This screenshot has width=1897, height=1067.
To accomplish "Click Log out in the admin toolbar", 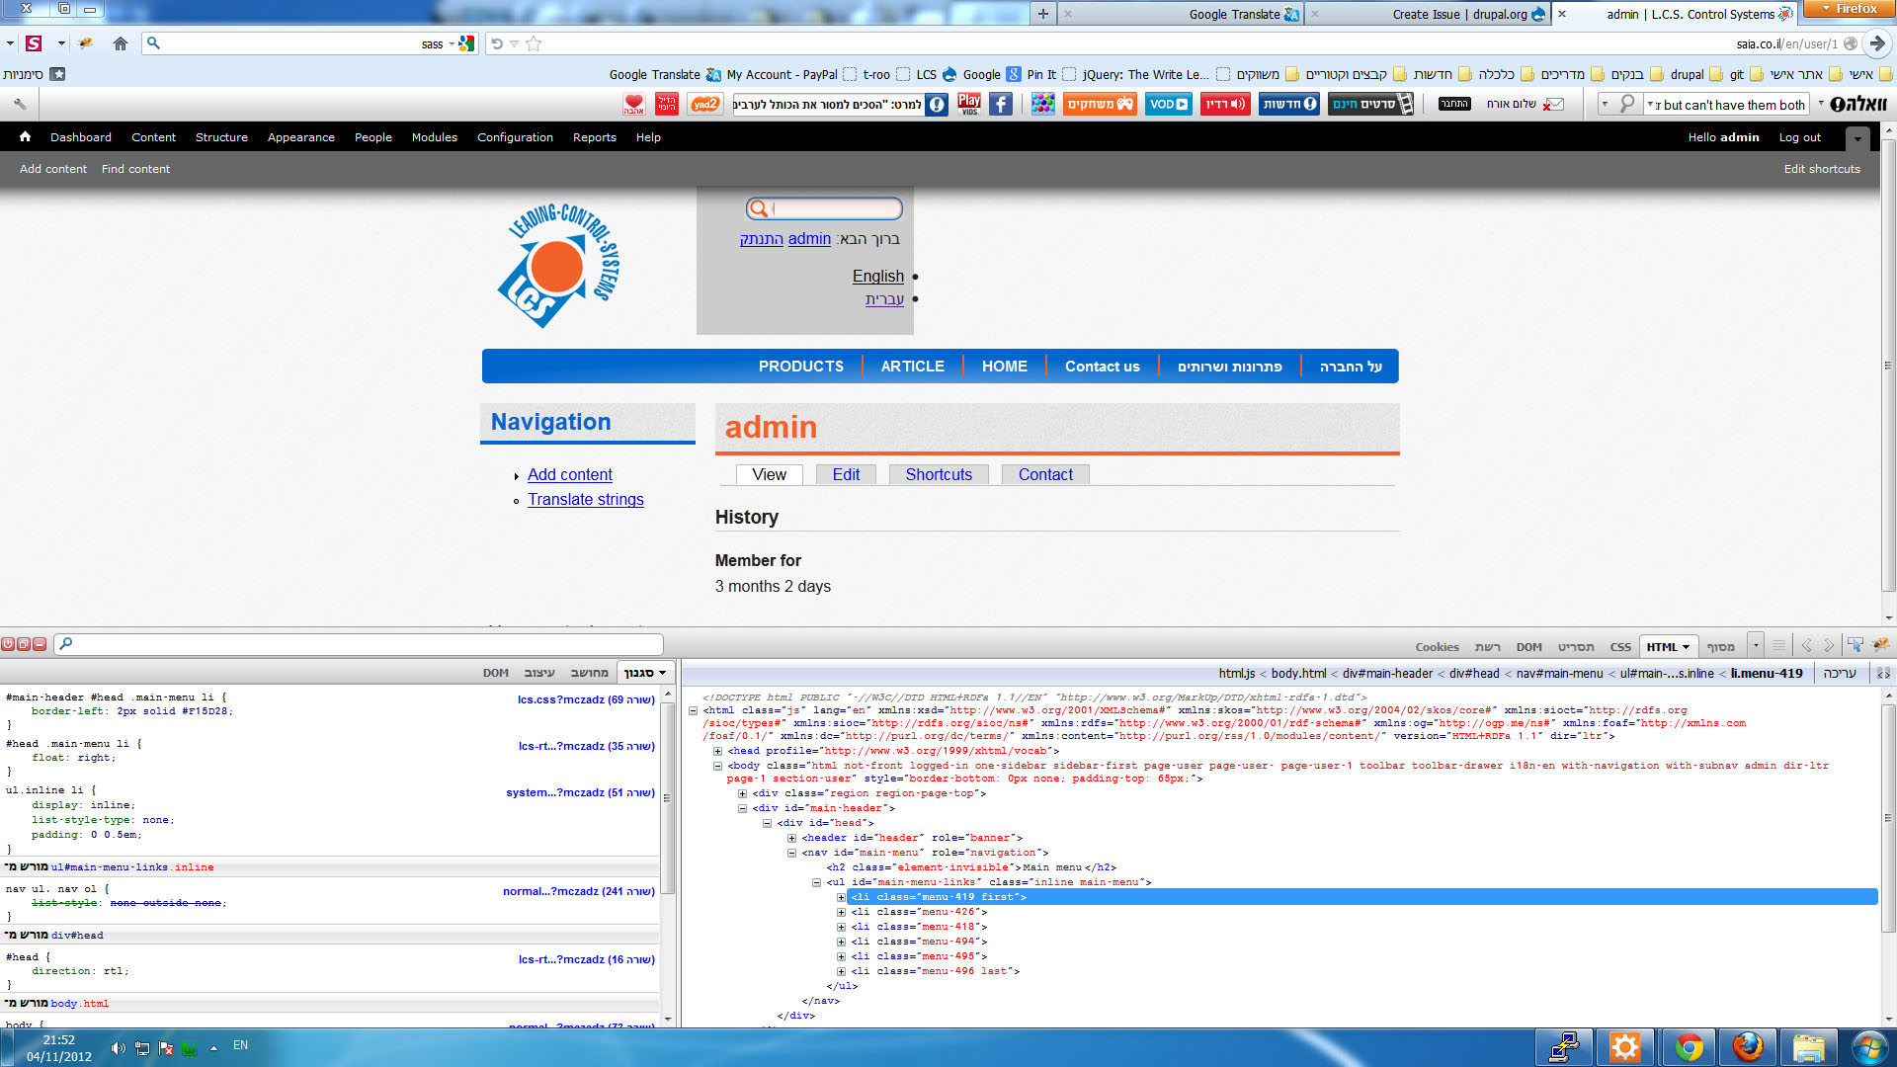I will [x=1799, y=137].
